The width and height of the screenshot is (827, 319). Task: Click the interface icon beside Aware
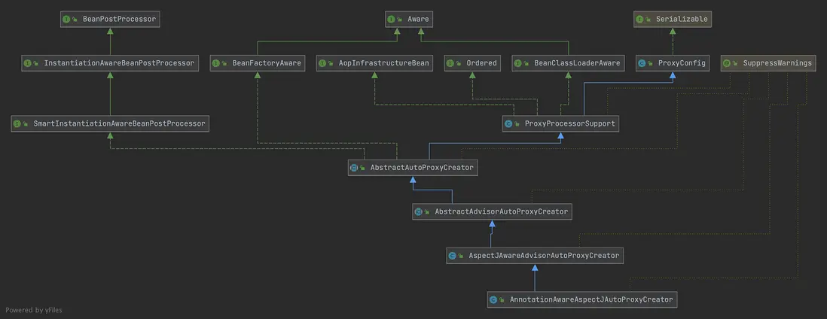pyautogui.click(x=392, y=20)
